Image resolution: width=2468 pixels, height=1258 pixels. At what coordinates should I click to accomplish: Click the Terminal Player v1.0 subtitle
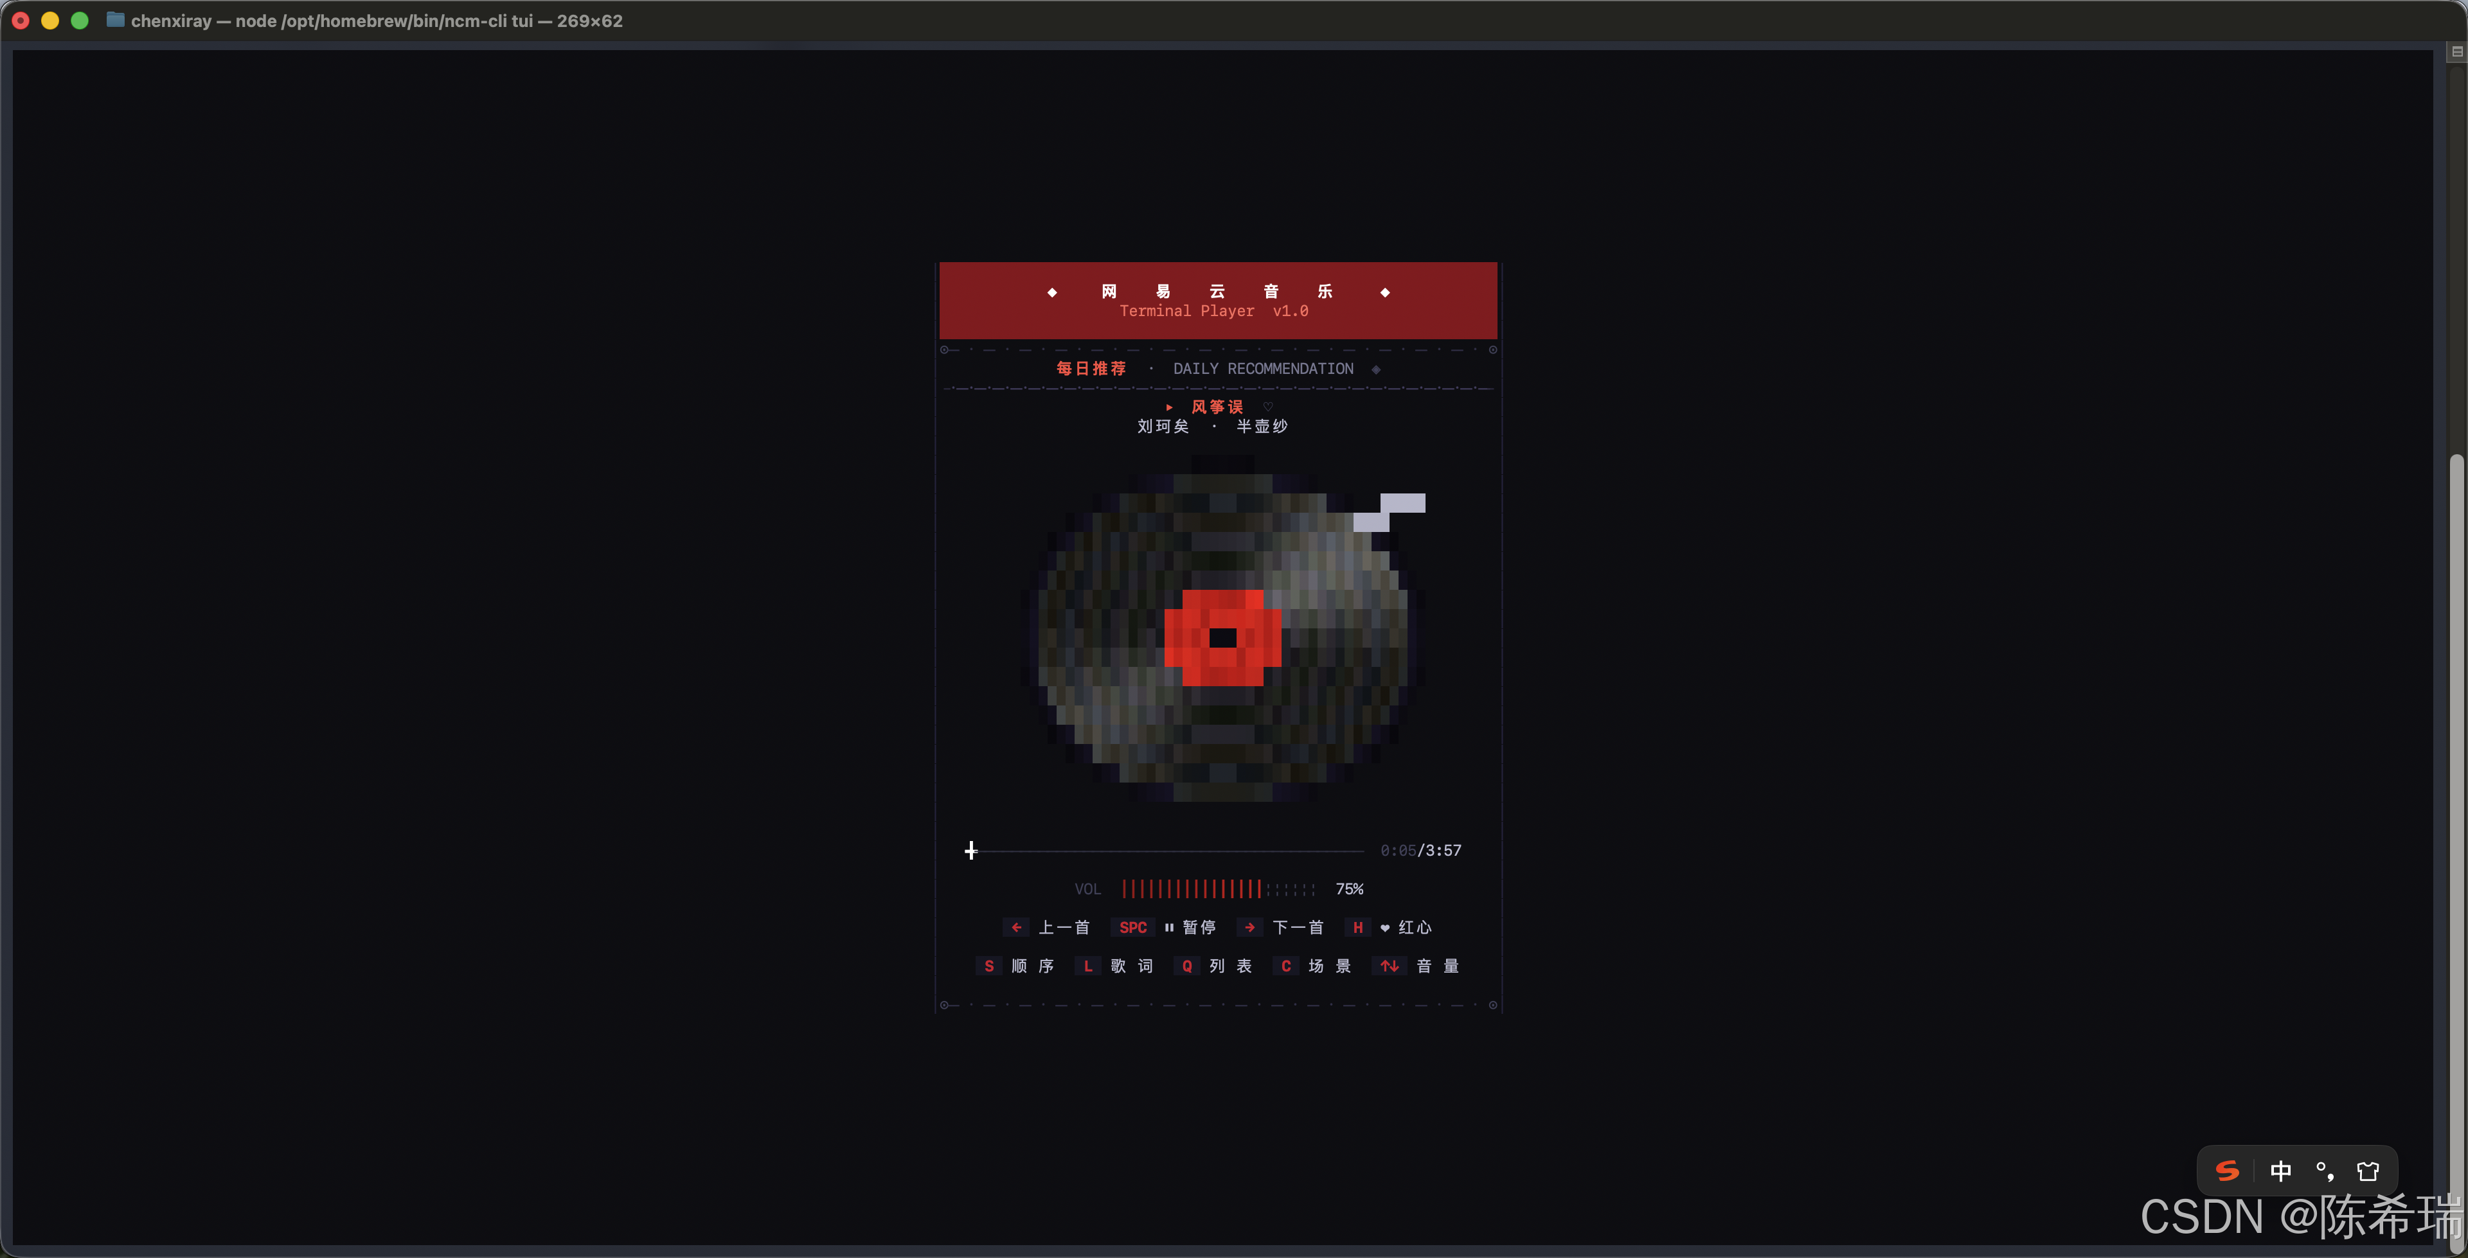(x=1214, y=312)
